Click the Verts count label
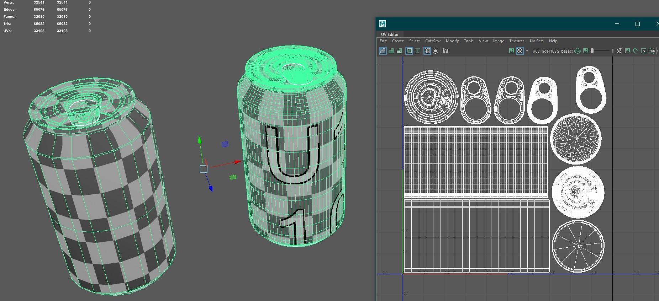Screen dimensions: 659x301 pos(9,2)
